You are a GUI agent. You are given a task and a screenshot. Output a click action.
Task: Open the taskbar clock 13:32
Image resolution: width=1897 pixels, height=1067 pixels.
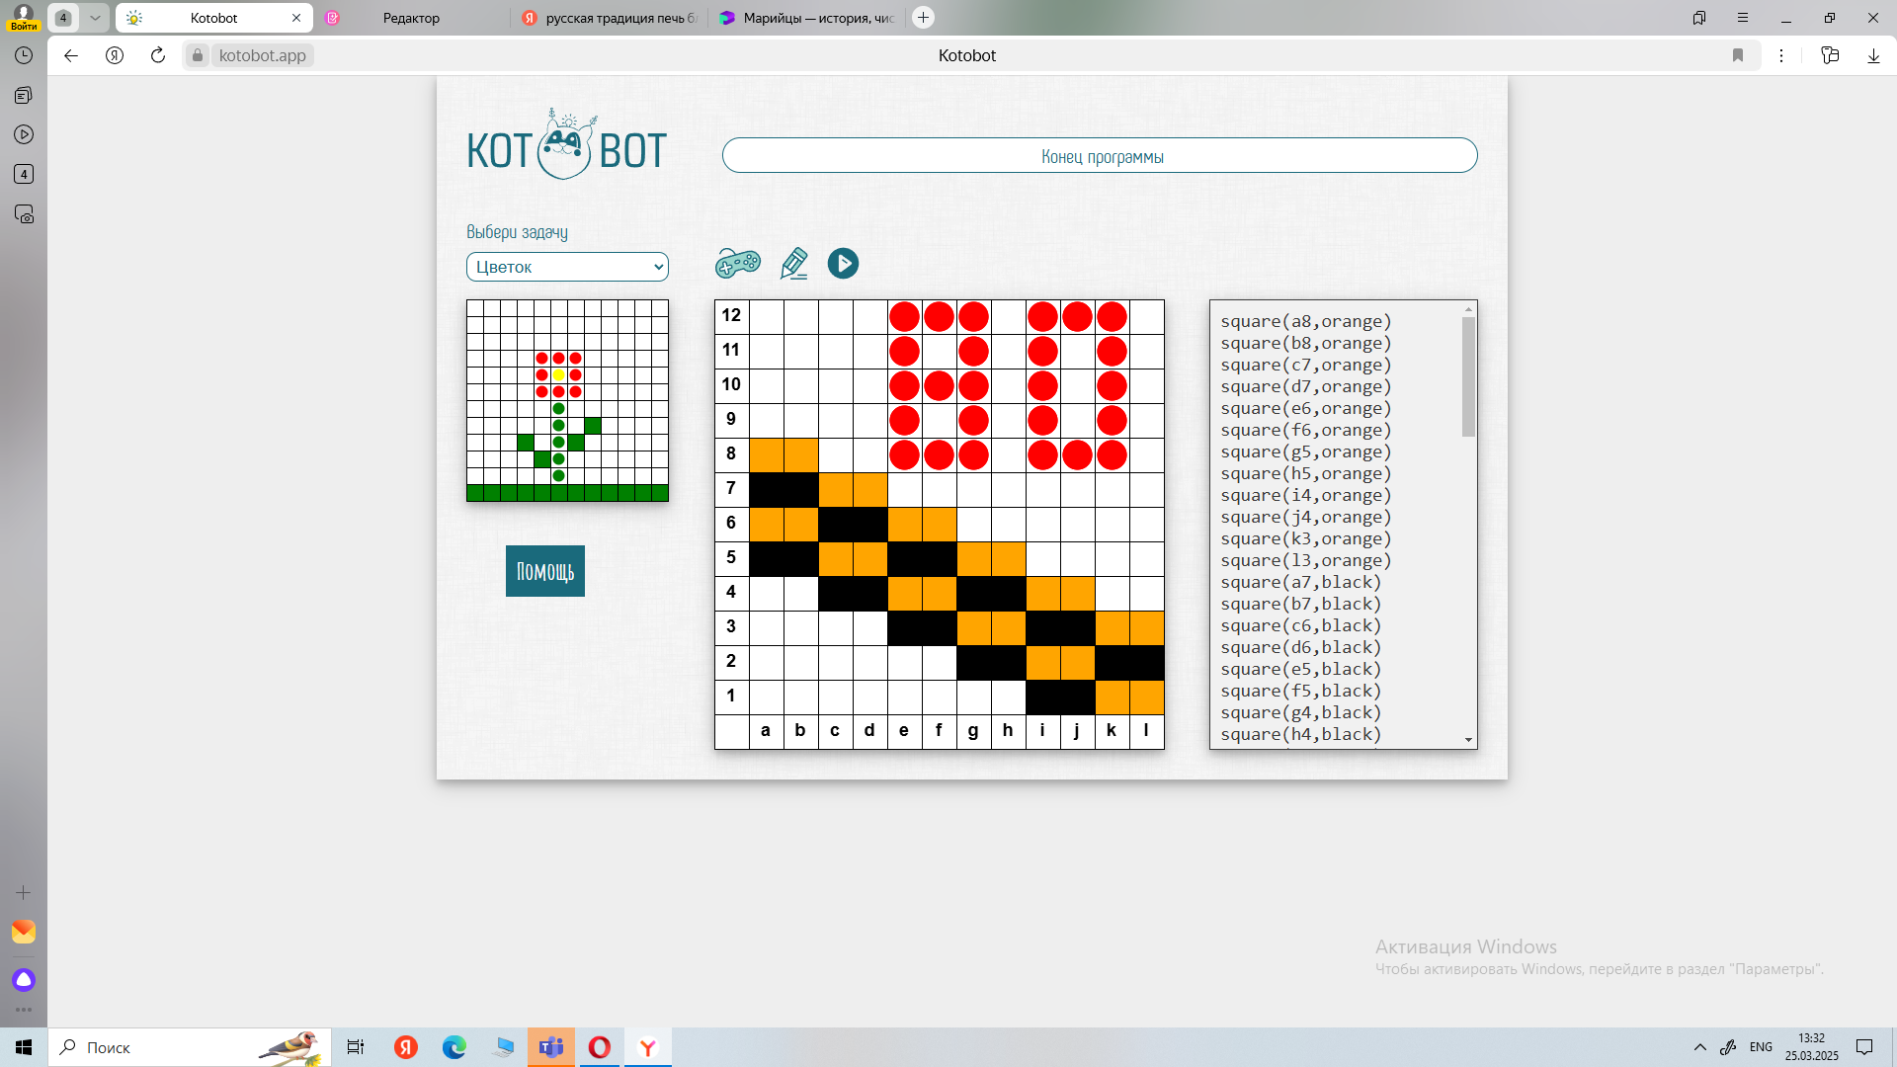[x=1812, y=1047]
